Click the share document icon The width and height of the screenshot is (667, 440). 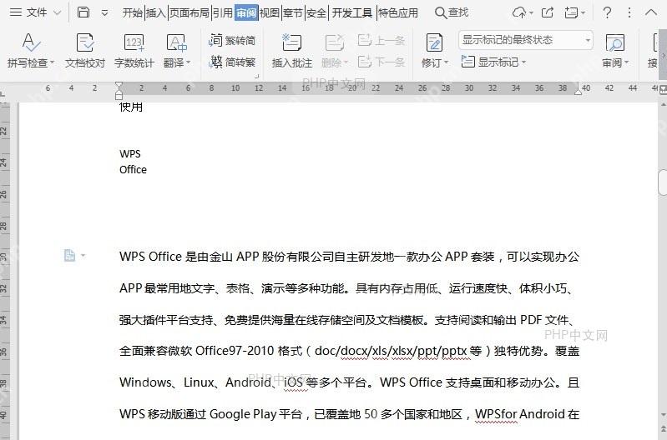point(548,12)
